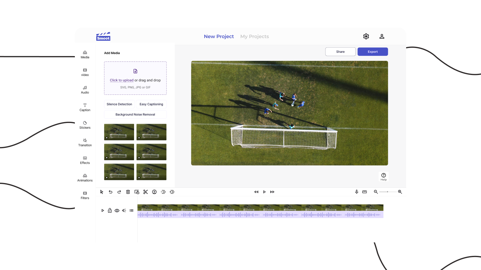Switch to the New Project tab

click(x=219, y=36)
